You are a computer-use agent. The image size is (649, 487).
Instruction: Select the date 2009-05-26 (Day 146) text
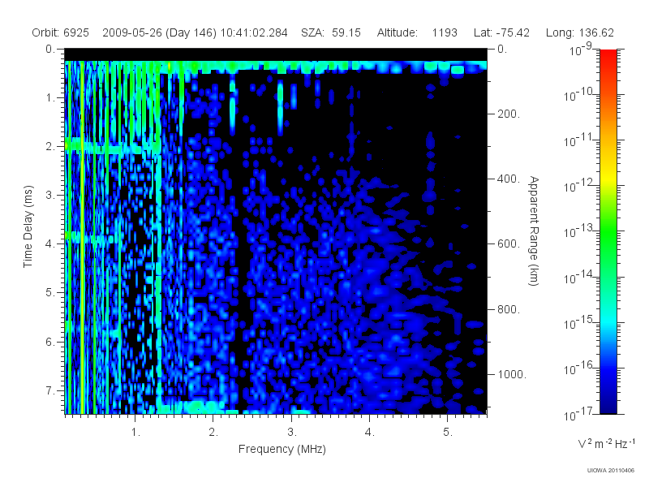click(x=159, y=32)
